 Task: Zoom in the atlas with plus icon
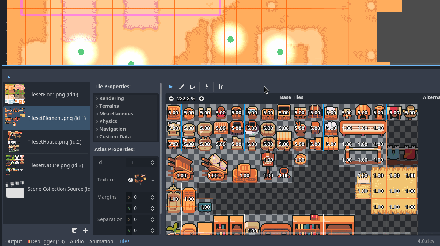coord(202,99)
